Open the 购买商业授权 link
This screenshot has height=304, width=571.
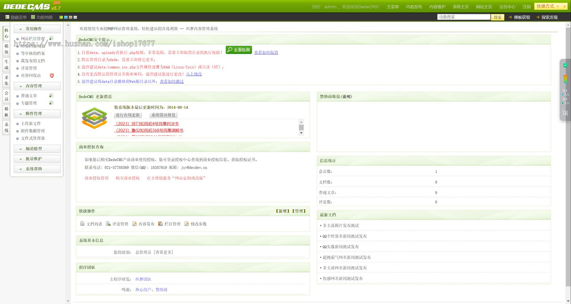click(128, 178)
